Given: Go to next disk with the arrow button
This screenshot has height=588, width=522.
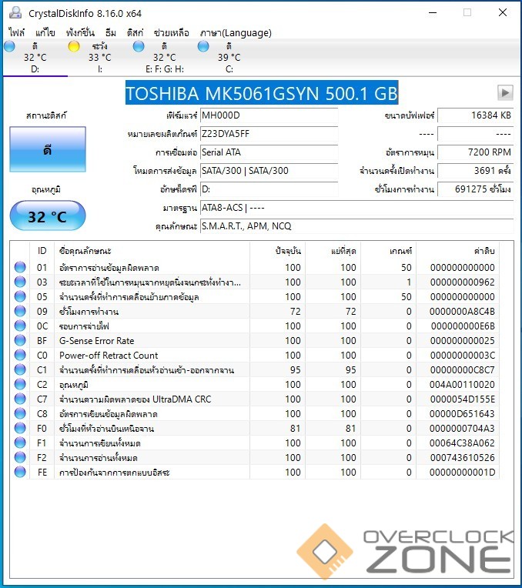Looking at the screenshot, I should point(505,92).
